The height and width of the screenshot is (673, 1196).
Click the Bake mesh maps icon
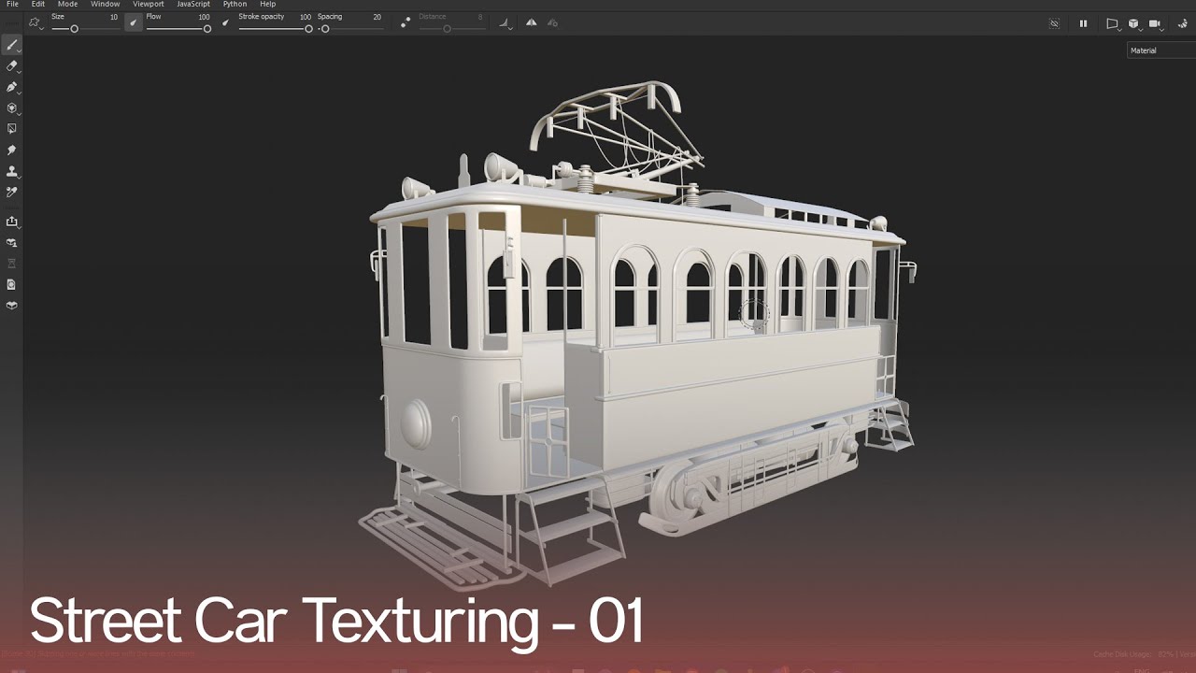[12, 243]
